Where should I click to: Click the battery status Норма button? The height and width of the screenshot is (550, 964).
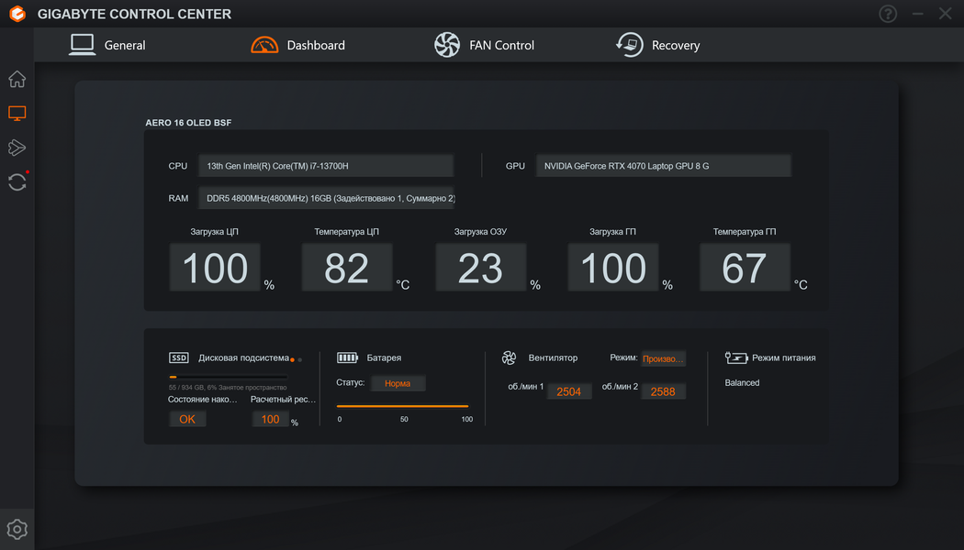tap(398, 384)
